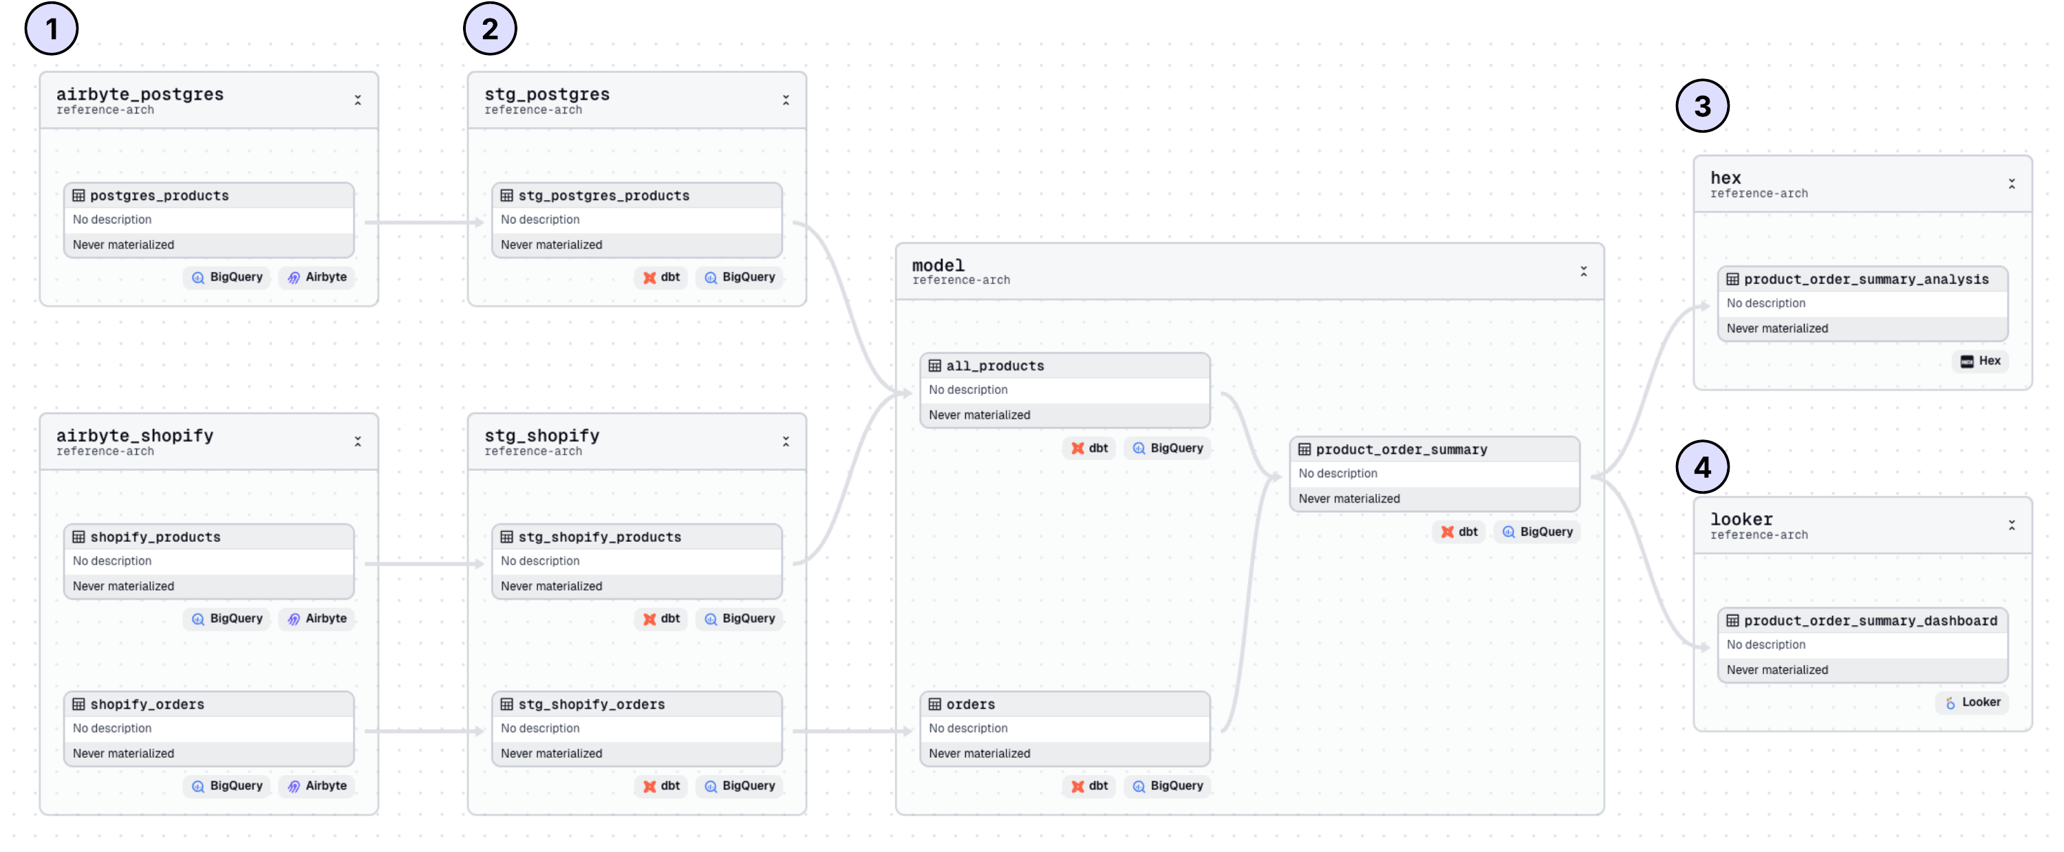Click the table icon next to shopify_orders
Screen dimensions: 2064x852
coord(78,704)
